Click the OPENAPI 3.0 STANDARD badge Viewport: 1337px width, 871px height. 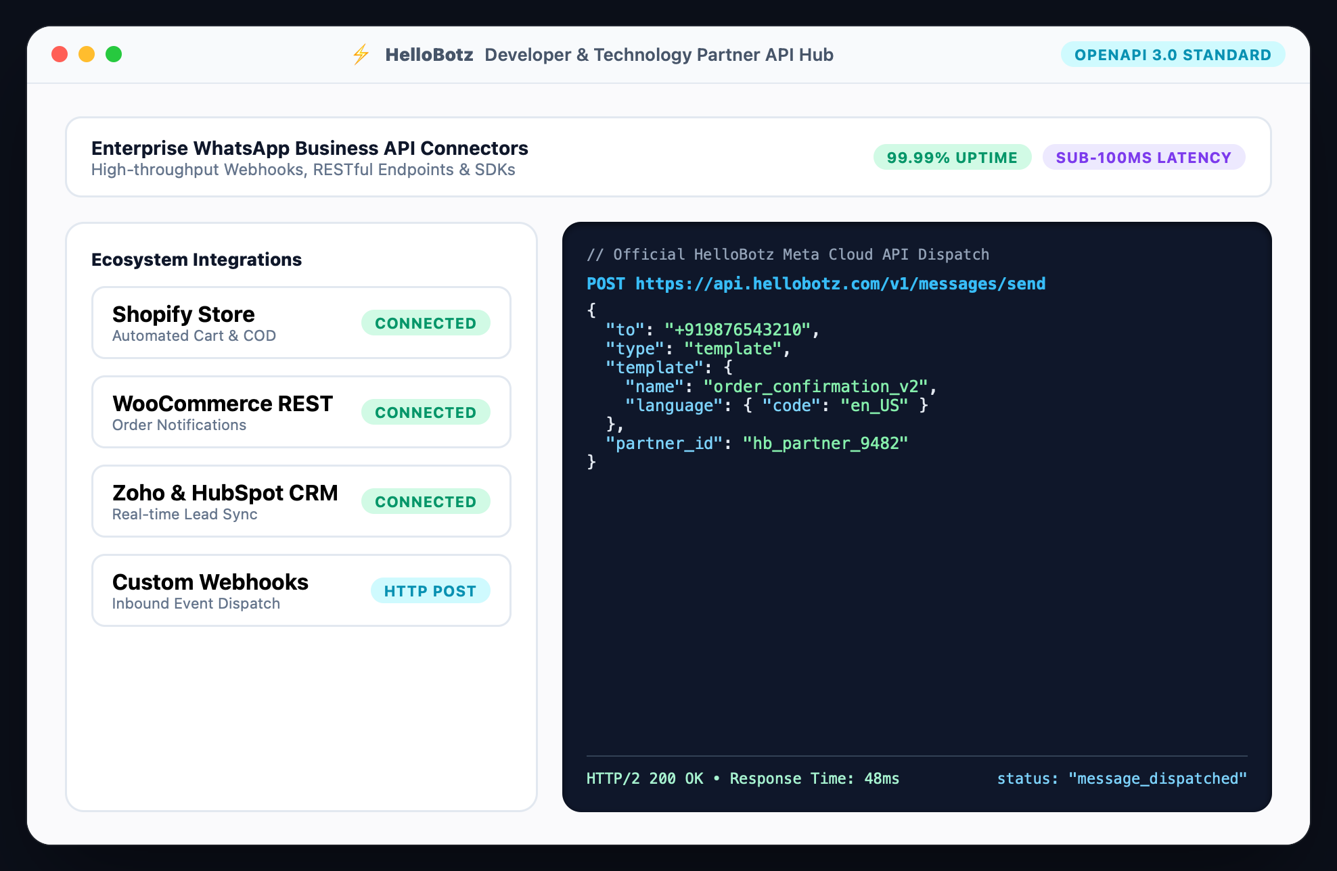[1173, 55]
